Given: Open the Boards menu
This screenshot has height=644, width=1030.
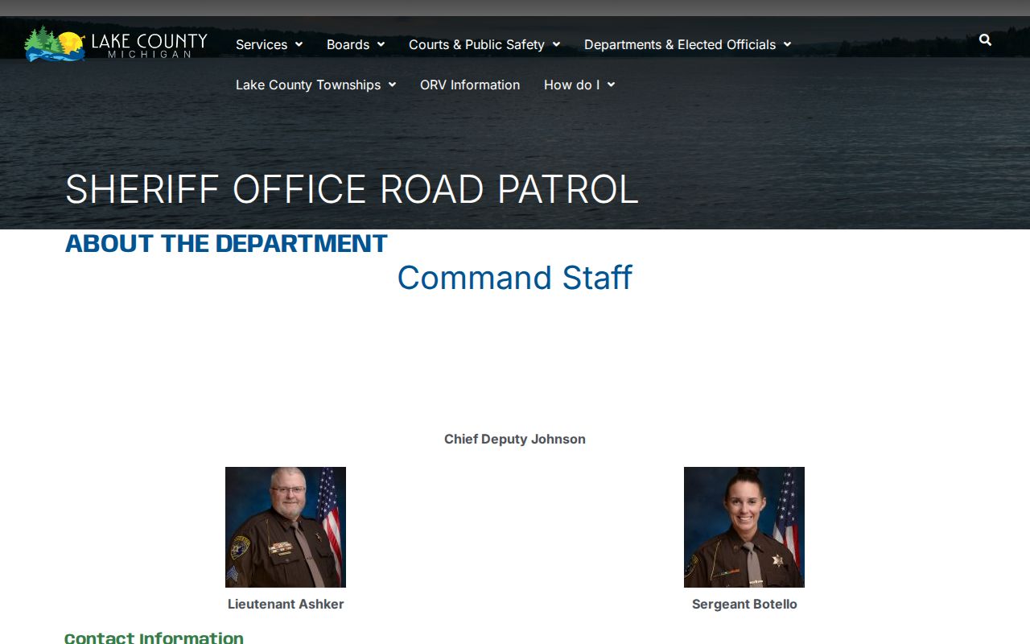Looking at the screenshot, I should click(348, 44).
